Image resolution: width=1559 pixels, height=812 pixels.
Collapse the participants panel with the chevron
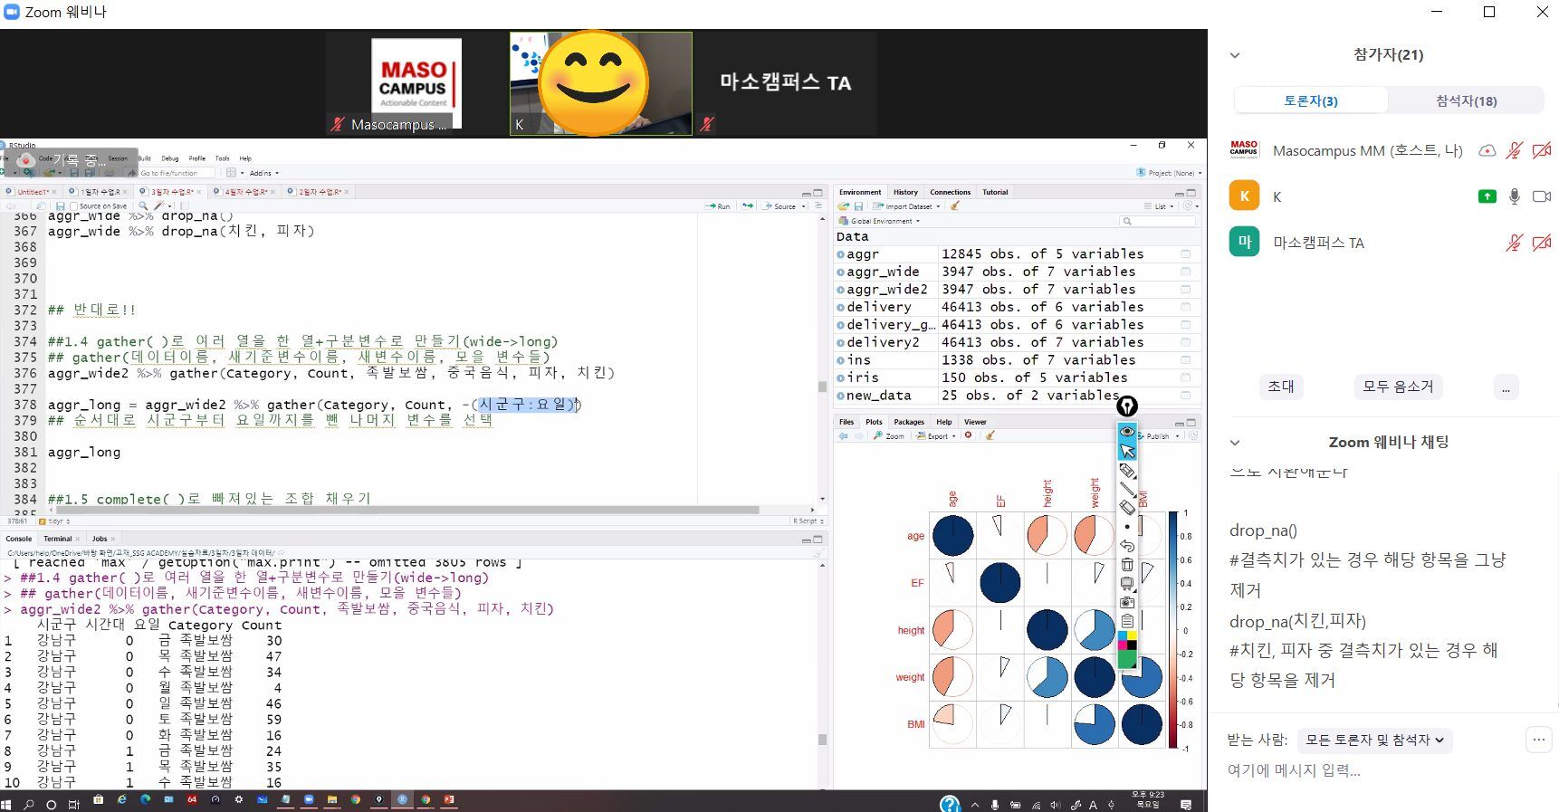point(1235,55)
